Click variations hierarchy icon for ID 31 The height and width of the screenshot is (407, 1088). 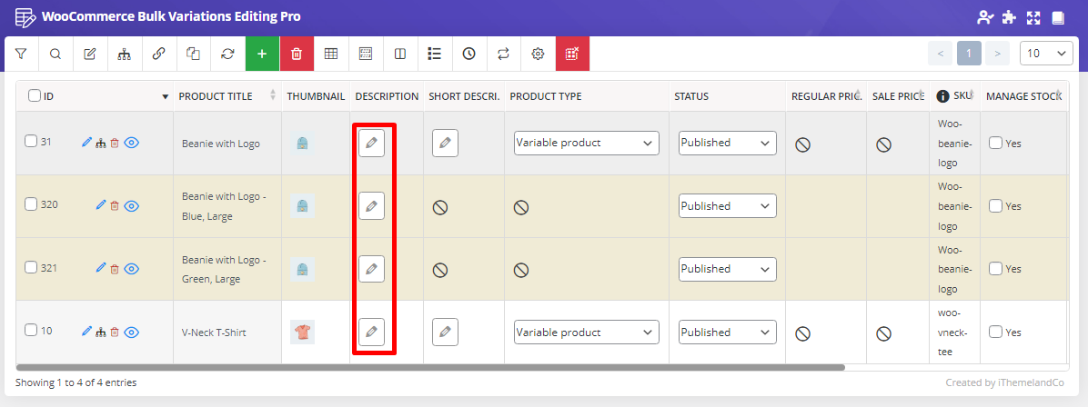pyautogui.click(x=101, y=143)
